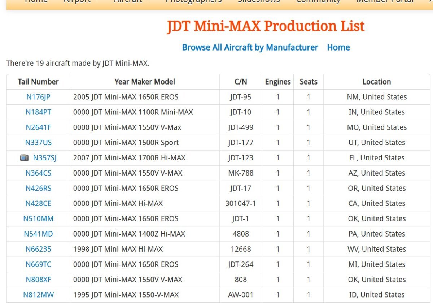
Task: Click the Home link below the page title
Action: [338, 47]
